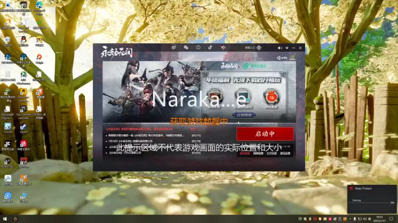Open the 网易云音乐 desktop shortcut
The image size is (398, 223).
coord(23,145)
